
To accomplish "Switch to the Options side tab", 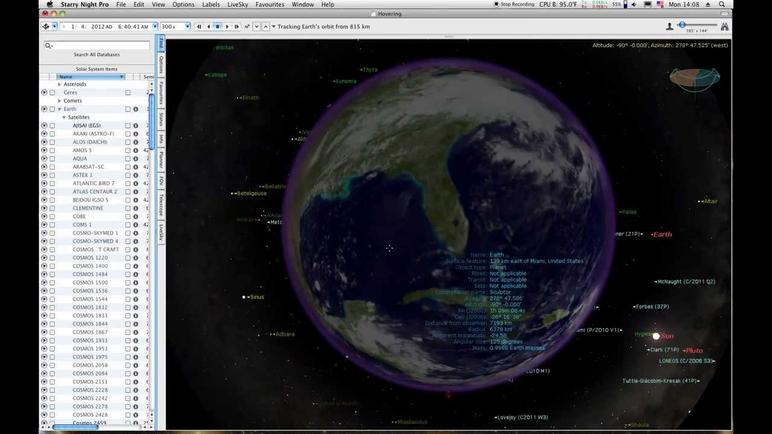I will pos(161,64).
